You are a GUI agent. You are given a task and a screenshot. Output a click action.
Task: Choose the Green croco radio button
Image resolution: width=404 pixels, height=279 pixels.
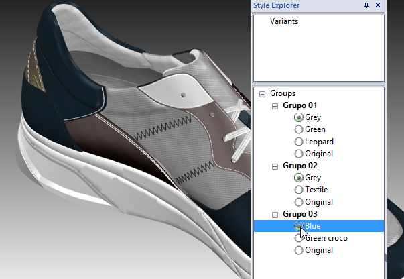[298, 238]
